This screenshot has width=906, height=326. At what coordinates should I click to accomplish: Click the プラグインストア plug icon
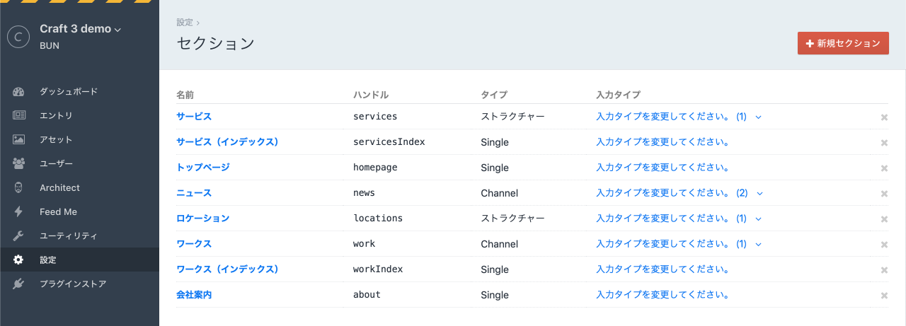(x=19, y=284)
